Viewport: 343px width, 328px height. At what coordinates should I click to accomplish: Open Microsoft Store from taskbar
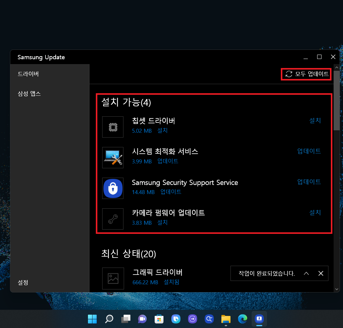(159, 319)
